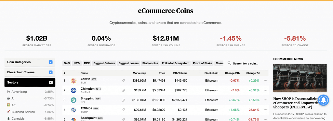Click copy icon in Zelwin row
This screenshot has width=333, height=121.
tap(123, 81)
